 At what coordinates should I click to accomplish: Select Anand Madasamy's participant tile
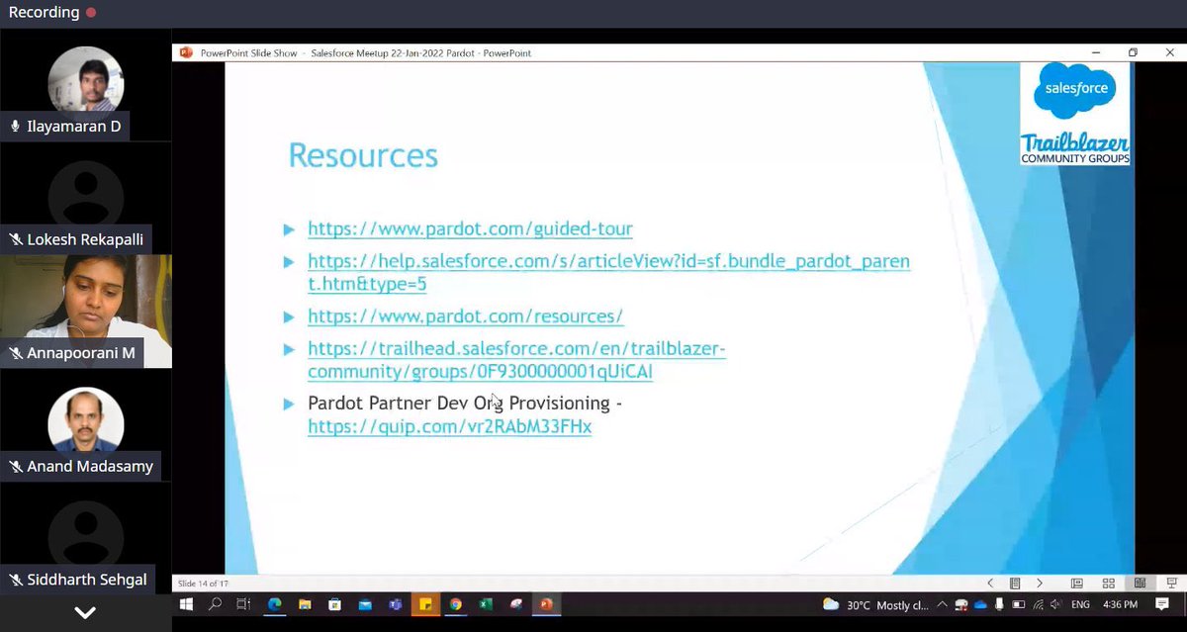(x=85, y=423)
